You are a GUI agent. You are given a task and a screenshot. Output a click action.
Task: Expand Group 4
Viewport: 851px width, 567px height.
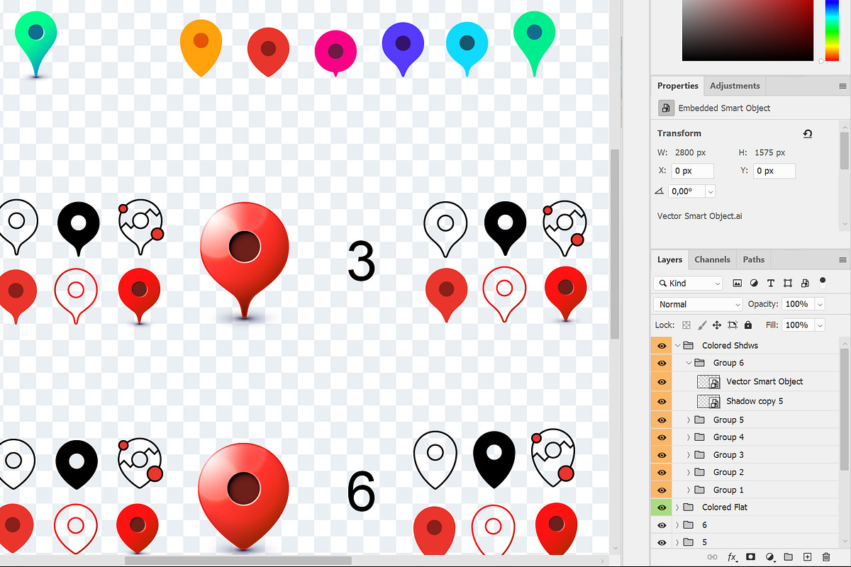tap(689, 437)
